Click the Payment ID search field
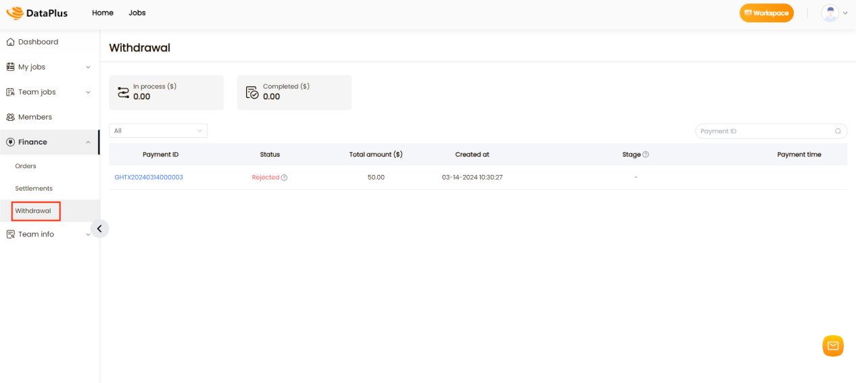The width and height of the screenshot is (856, 383). click(771, 131)
